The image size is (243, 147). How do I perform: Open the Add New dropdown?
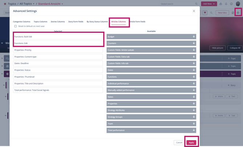pos(209,4)
